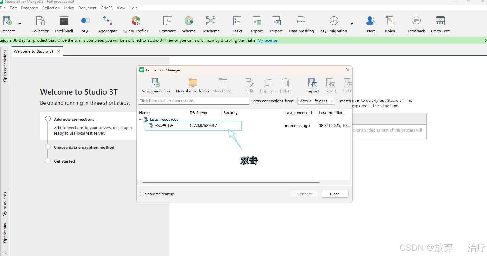Follow the My License link
Screen dimensions: 487x256
tap(267, 40)
